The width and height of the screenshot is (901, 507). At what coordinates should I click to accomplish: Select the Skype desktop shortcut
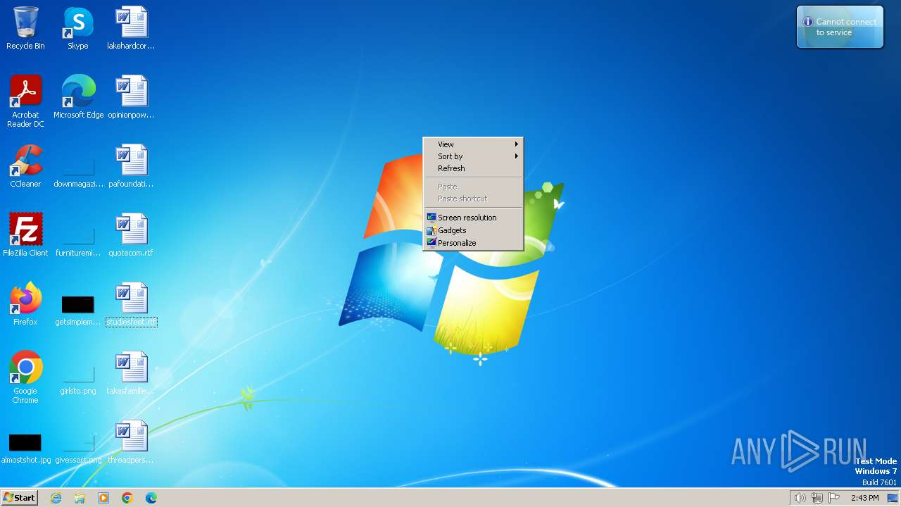coord(78,28)
